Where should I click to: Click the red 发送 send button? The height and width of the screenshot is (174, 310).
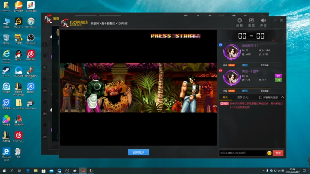point(278,153)
